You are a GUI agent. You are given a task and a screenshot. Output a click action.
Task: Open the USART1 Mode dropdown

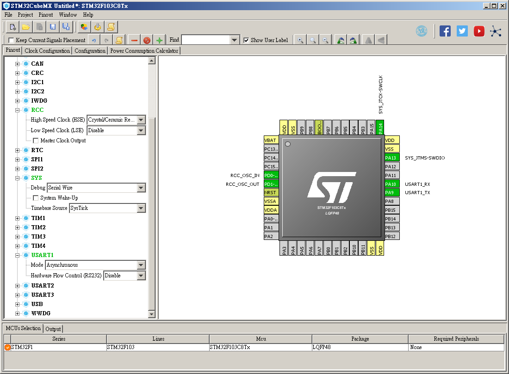tap(141, 265)
